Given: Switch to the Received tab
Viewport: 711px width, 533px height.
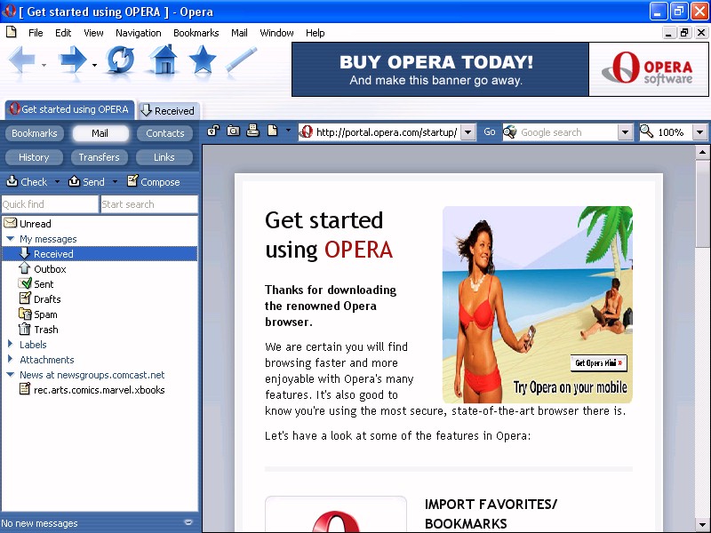Looking at the screenshot, I should click(x=168, y=110).
